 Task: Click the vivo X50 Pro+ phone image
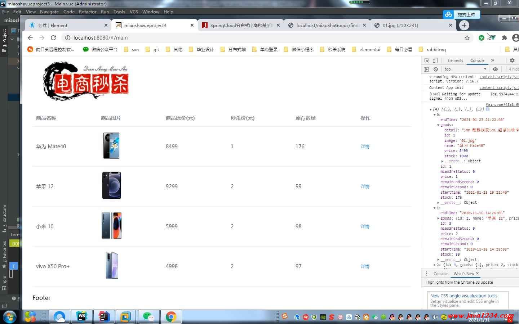point(112,266)
